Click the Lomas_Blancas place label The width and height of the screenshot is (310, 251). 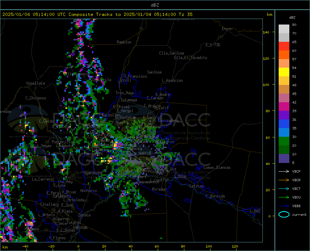(217, 167)
